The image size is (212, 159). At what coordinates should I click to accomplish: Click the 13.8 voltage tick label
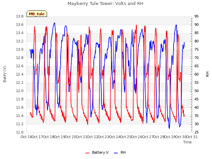click(20, 17)
